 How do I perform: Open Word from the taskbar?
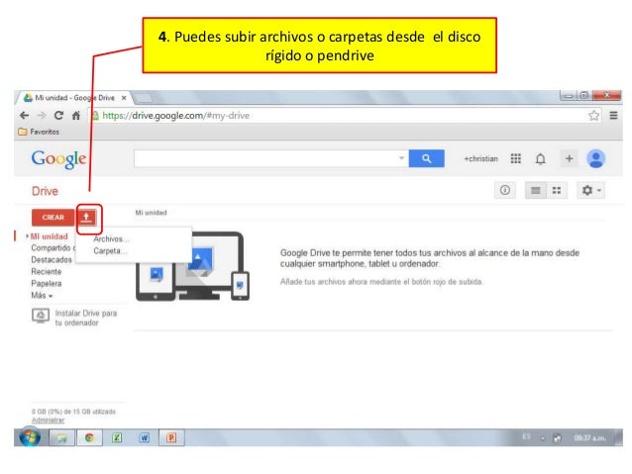pyautogui.click(x=145, y=437)
